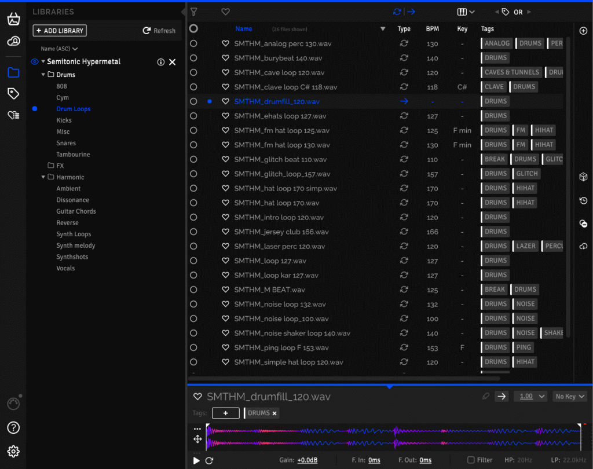Select the Synth Loops folder
Viewport: 593px width, 469px height.
74,234
